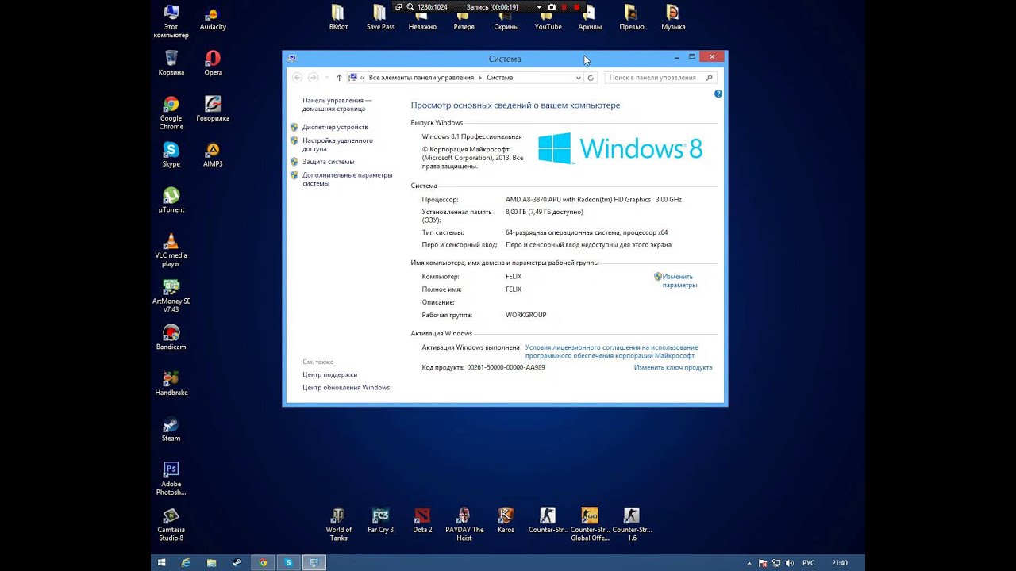Open 'Дополнительные параметры системы' link

coord(347,179)
